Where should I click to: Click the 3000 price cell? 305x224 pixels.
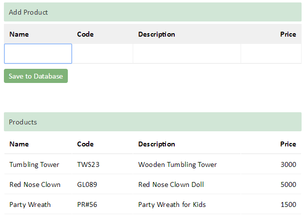click(271, 164)
